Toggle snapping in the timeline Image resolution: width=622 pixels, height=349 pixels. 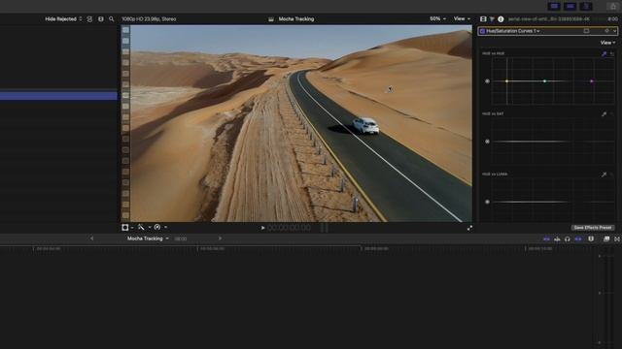coord(578,239)
